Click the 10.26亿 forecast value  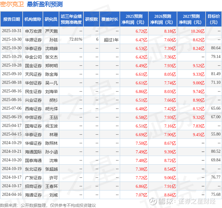click(x=198, y=31)
